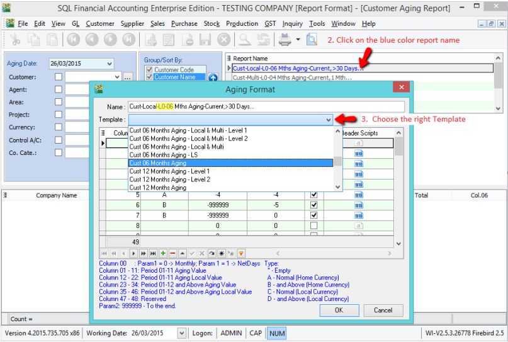Open Print Preview from the toolbar
This screenshot has width=508, height=342.
[x=312, y=40]
